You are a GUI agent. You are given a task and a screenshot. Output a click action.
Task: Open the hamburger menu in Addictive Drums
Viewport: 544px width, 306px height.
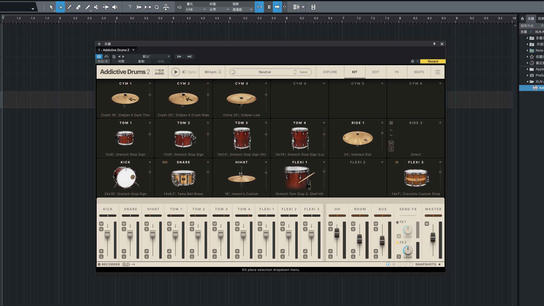(x=437, y=72)
